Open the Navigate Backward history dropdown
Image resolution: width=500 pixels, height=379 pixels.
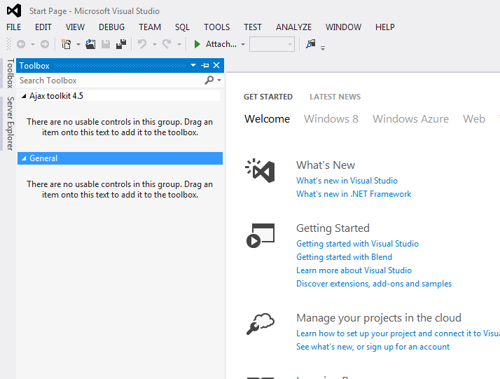coord(33,44)
